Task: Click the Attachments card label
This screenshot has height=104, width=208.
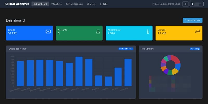Action: 114,30
